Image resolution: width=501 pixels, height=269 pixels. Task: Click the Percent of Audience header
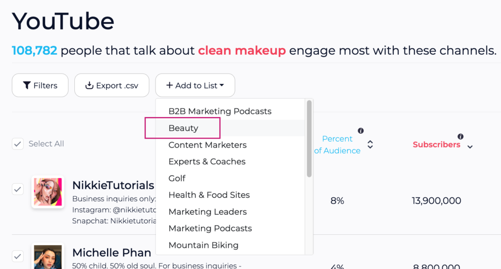(x=337, y=145)
